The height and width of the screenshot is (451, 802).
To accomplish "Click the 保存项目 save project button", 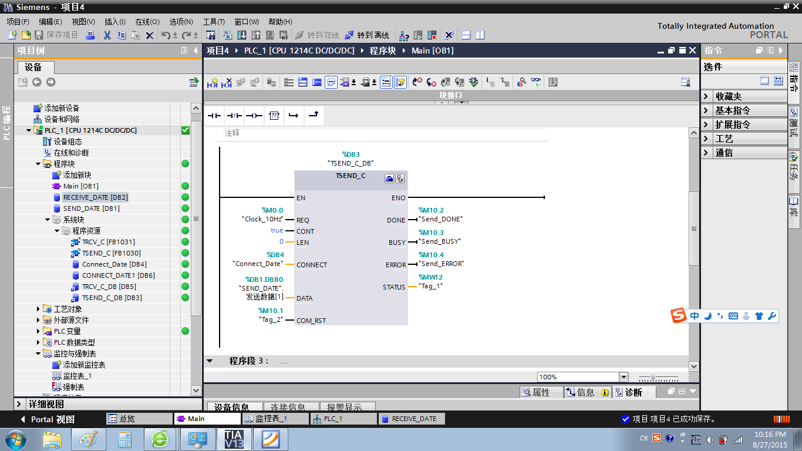I will click(x=56, y=35).
